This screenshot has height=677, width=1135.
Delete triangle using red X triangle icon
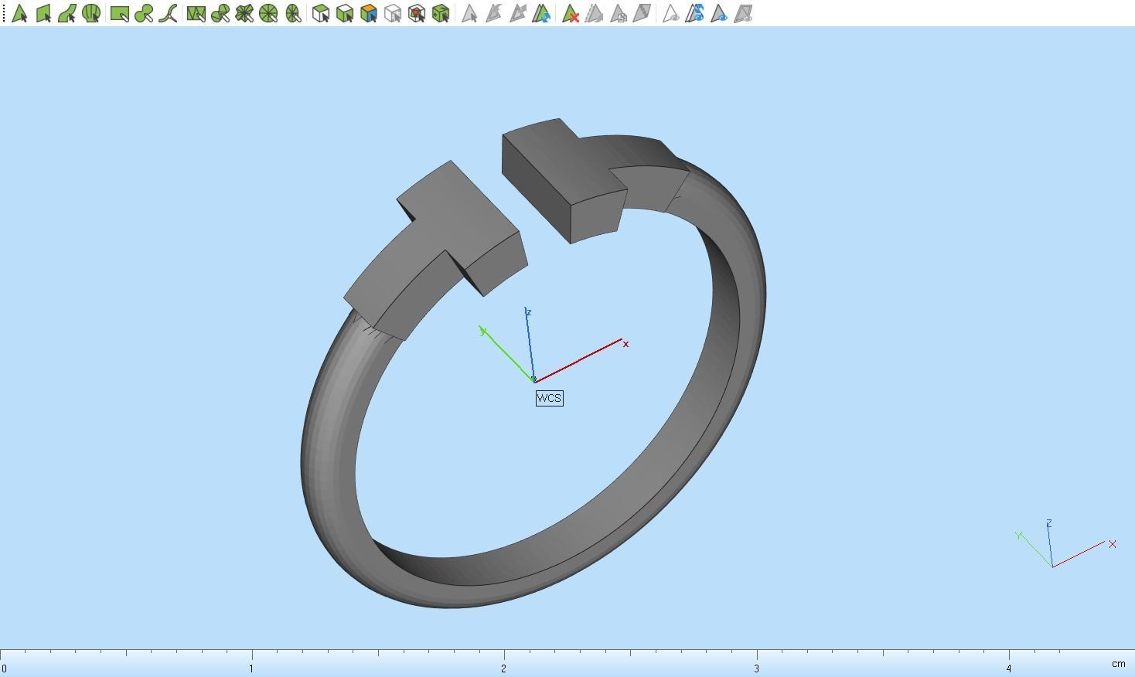point(571,13)
